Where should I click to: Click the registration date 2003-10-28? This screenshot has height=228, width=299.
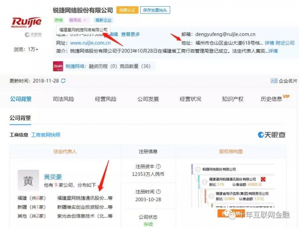pyautogui.click(x=148, y=199)
